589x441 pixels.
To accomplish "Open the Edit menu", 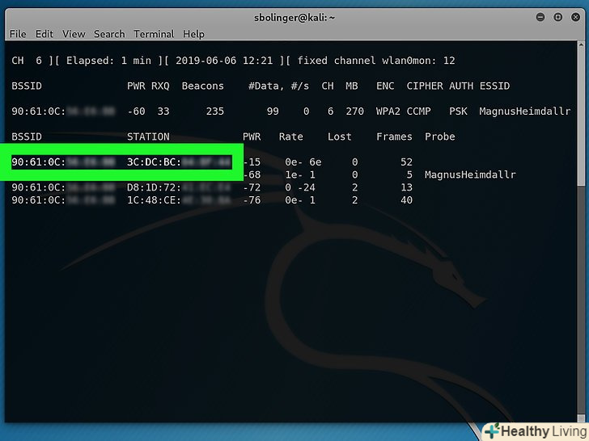I will coord(44,34).
